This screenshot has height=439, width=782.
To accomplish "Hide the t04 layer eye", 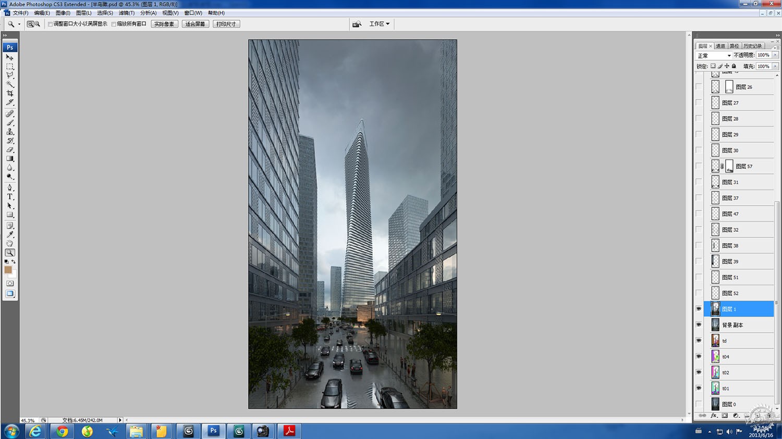I will click(699, 356).
